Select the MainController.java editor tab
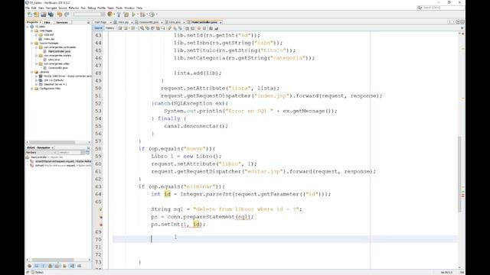The height and width of the screenshot is (275, 490). (204, 22)
